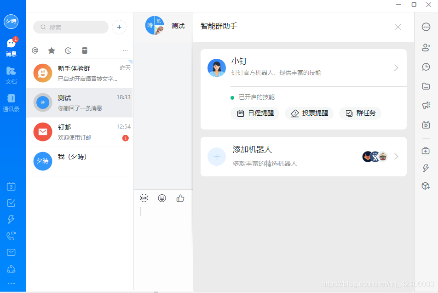Open the more options dots above the conversation list
Viewport: 438px width, 293px height.
125,51
